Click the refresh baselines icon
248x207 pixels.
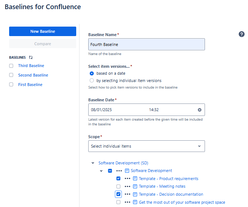click(x=31, y=58)
